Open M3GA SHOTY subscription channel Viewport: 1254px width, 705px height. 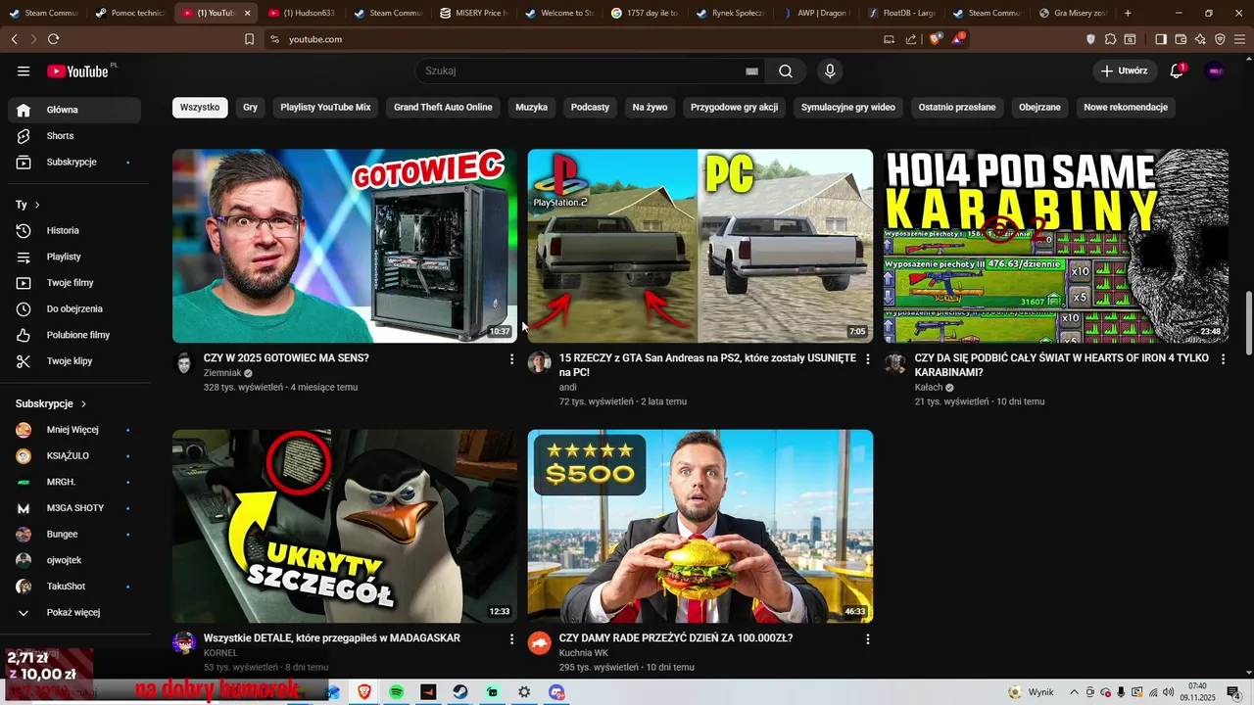[x=74, y=508]
